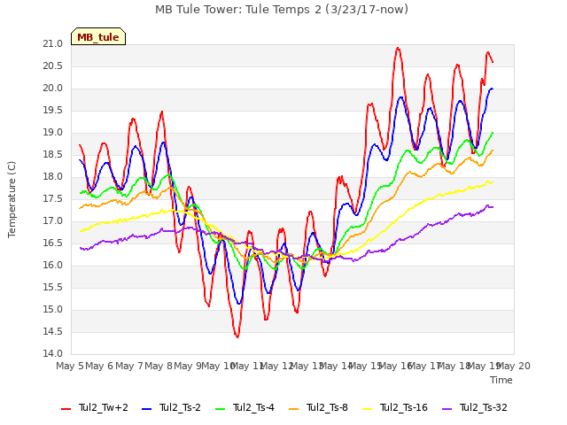The height and width of the screenshot is (425, 567).
Task: Click the 16.5 y-axis tick label
Action: pyautogui.click(x=53, y=243)
